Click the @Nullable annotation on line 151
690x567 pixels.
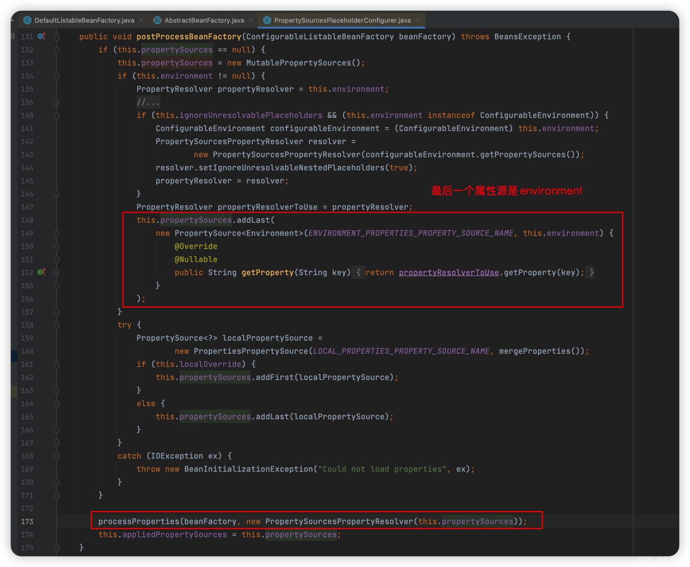(x=196, y=260)
